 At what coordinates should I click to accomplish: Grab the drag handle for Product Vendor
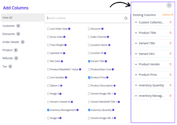[x=136, y=64]
